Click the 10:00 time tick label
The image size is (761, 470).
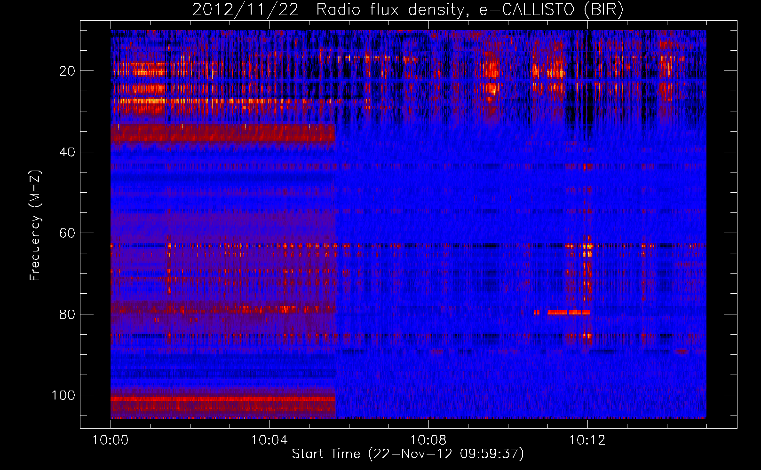point(111,440)
